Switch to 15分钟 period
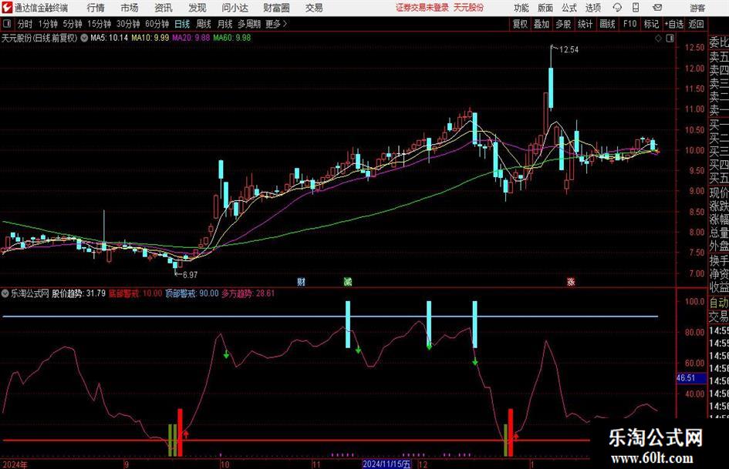Image resolution: width=729 pixels, height=469 pixels. pos(100,24)
